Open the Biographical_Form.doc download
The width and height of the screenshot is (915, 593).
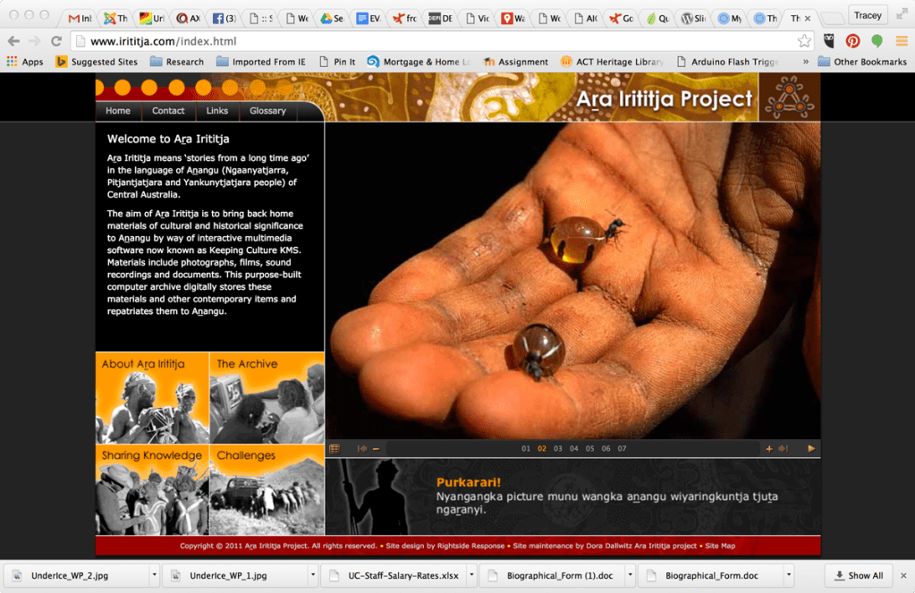[711, 576]
